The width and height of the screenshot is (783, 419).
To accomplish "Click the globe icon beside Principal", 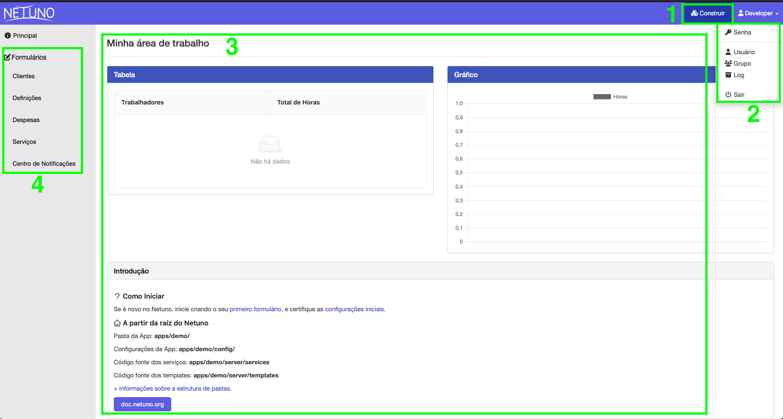I will click(x=8, y=36).
